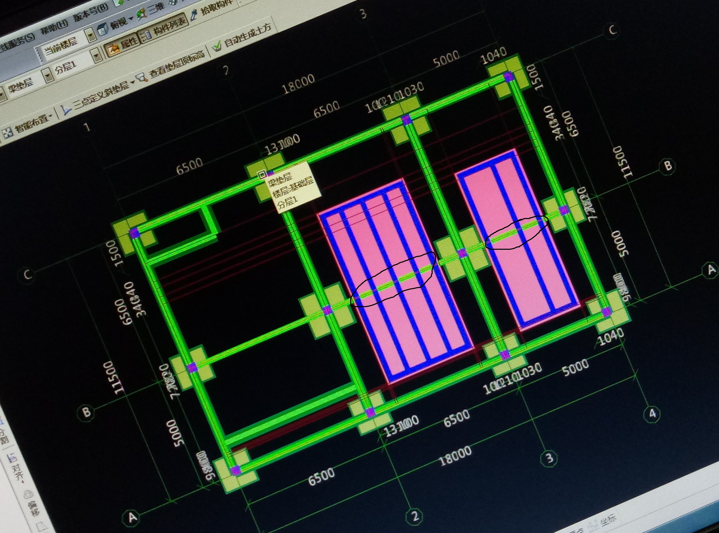Select the bottom 18000 overall dimension text
This screenshot has height=533, width=719.
tap(455, 456)
